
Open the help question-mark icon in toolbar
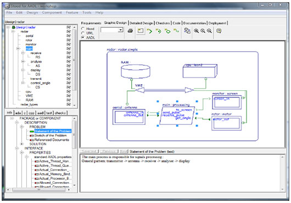click(x=219, y=31)
